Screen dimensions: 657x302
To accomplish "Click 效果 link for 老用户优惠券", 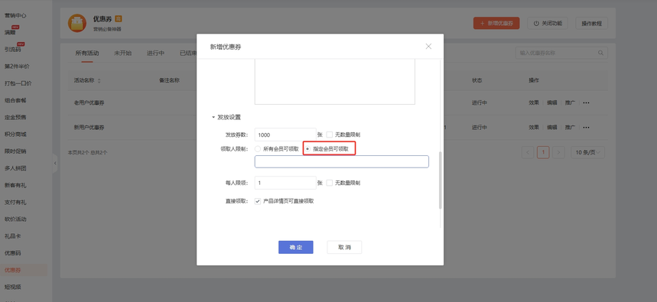I will [x=534, y=102].
